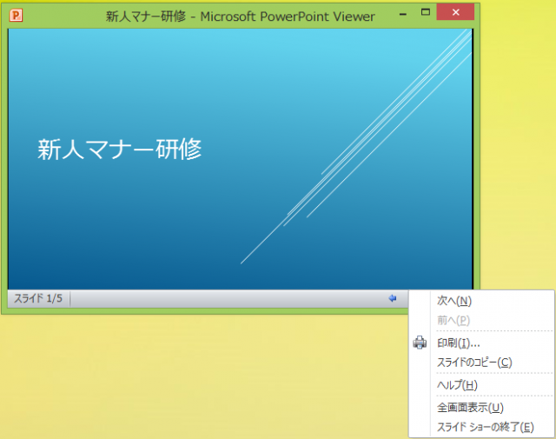The width and height of the screenshot is (556, 439).
Task: Click the スライド 1/5 status indicator
Action: pyautogui.click(x=38, y=299)
